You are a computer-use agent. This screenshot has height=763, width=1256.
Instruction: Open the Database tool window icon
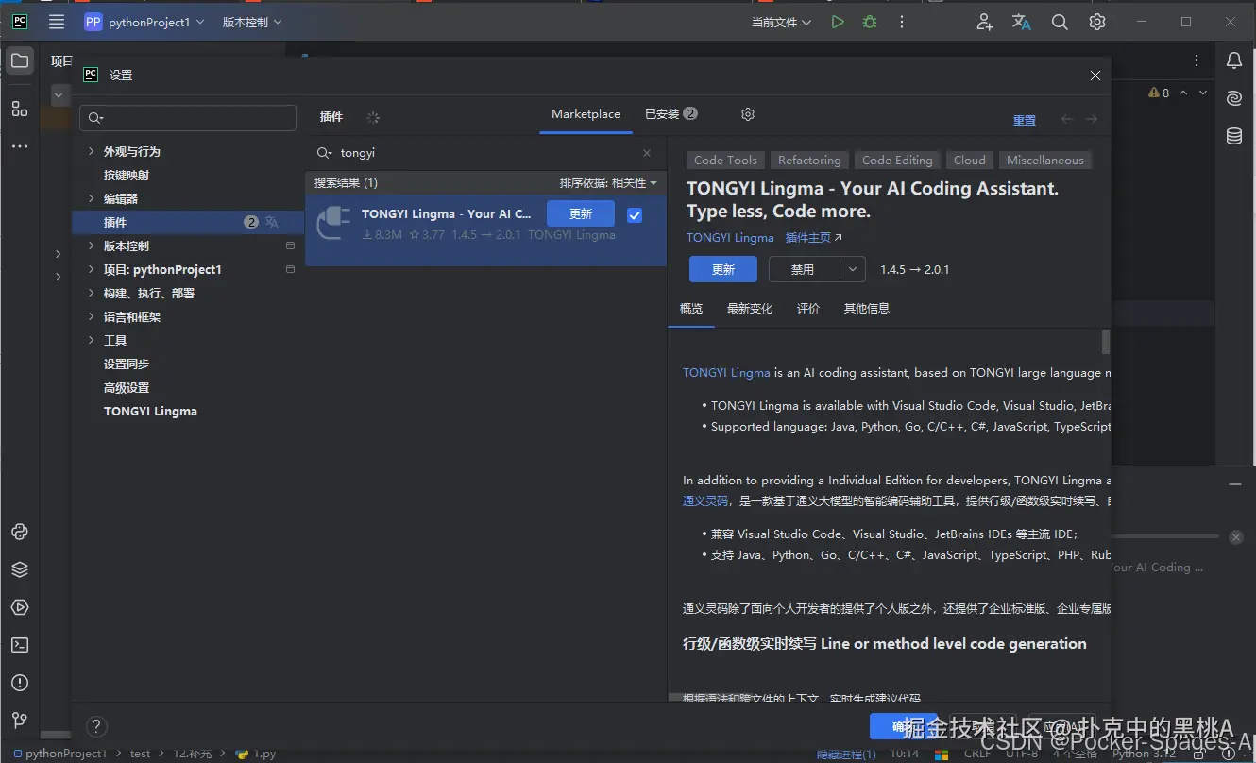click(1234, 136)
